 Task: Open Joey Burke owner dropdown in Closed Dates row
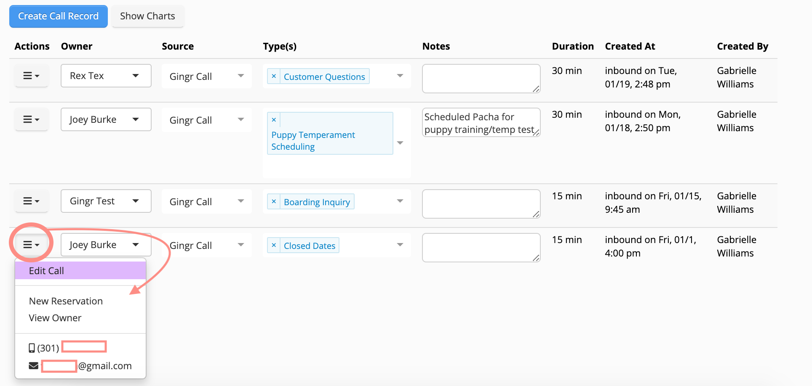106,245
